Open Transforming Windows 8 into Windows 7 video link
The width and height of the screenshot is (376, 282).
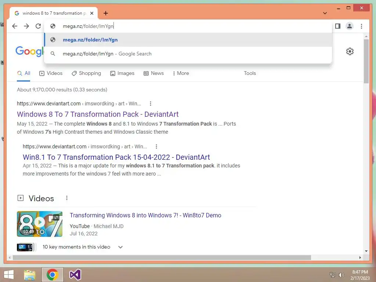coord(145,215)
